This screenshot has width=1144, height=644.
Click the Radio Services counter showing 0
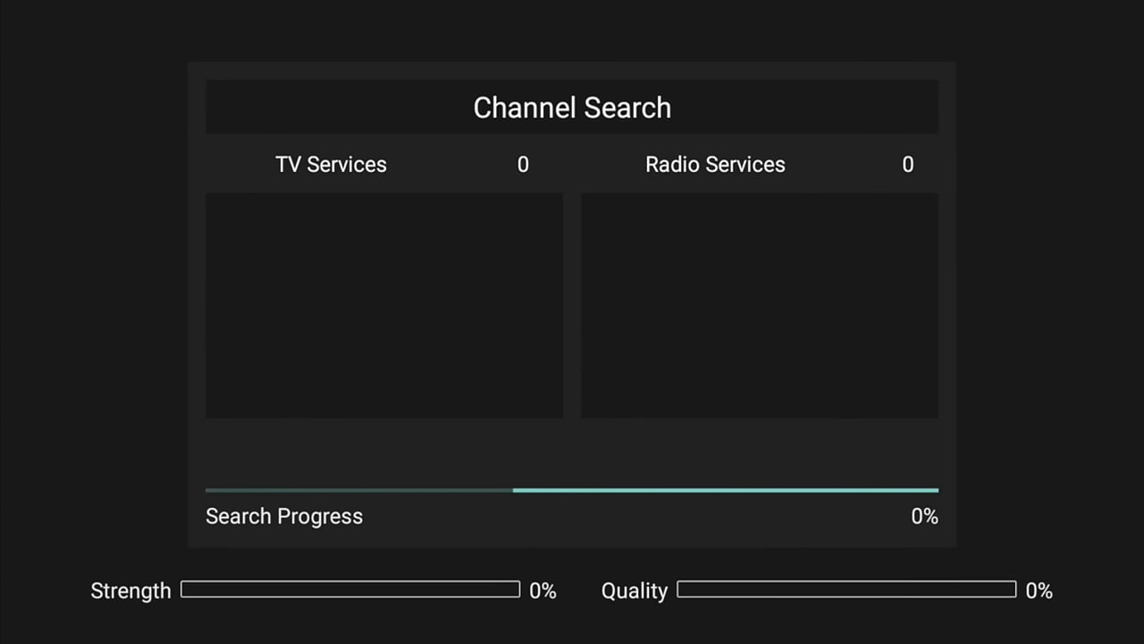click(x=908, y=165)
